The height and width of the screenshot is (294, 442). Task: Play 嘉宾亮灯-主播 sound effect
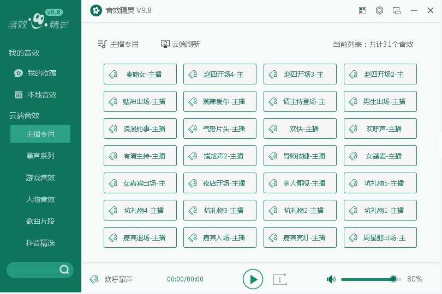(300, 237)
